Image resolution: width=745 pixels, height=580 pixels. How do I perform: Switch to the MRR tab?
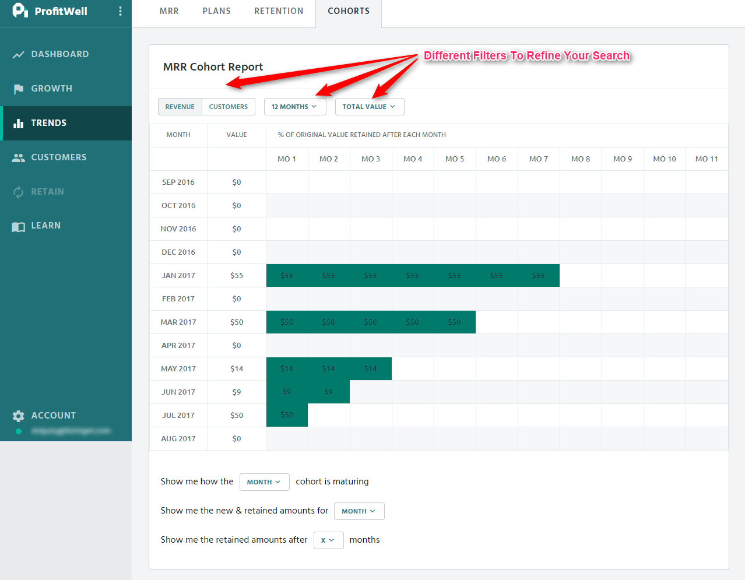click(x=169, y=11)
